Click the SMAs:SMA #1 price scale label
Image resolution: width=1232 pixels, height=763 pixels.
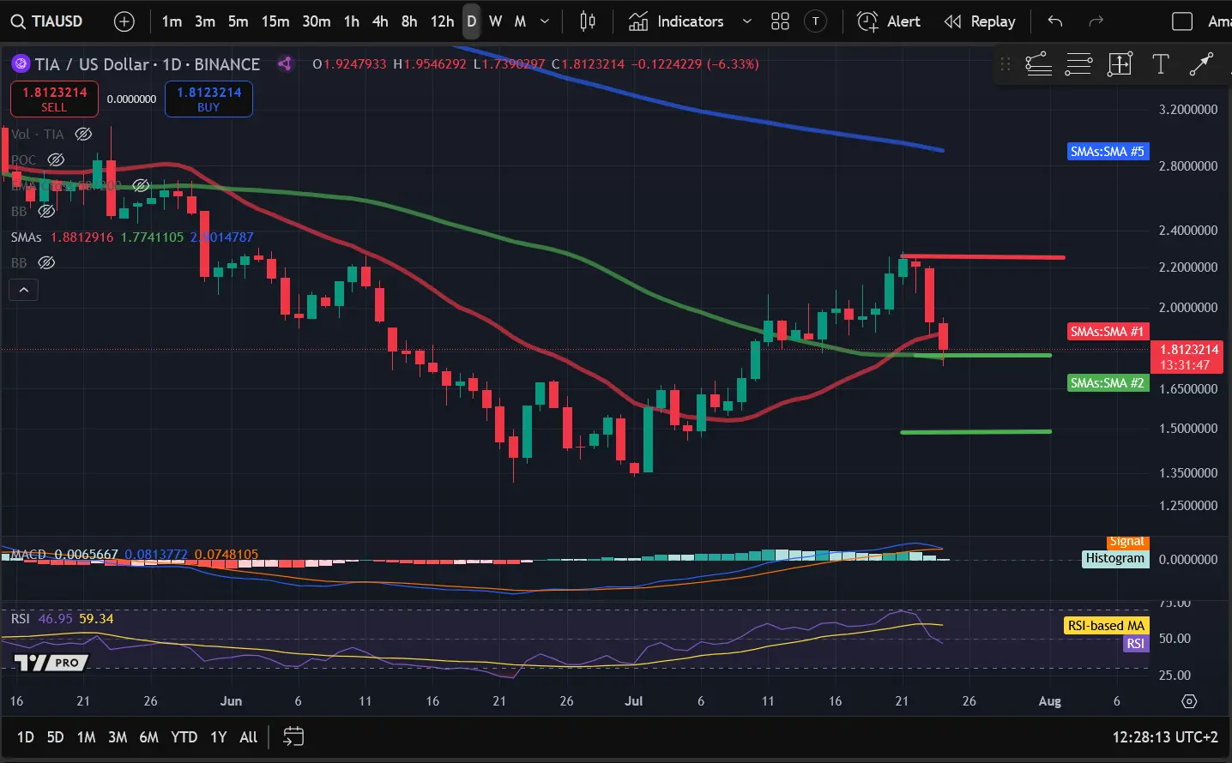click(1108, 332)
